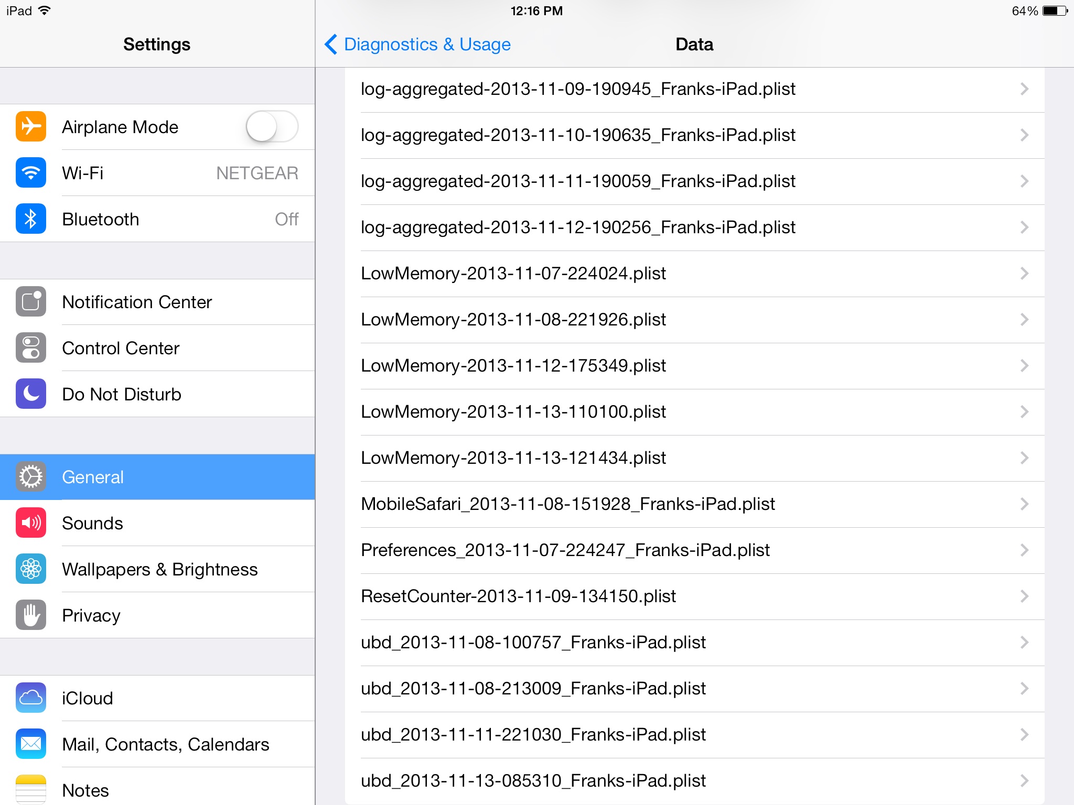Tap the Wi-Fi signal status bar icon
Viewport: 1074px width, 805px height.
pyautogui.click(x=45, y=10)
